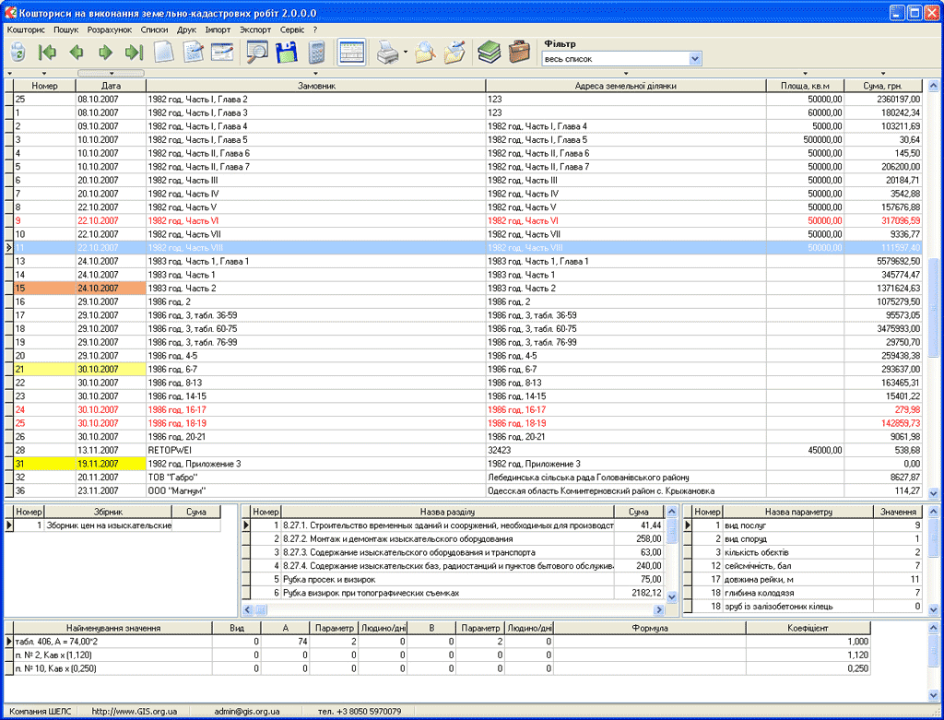944x720 pixels.
Task: Open the calculator icon in toolbar
Action: 316,53
